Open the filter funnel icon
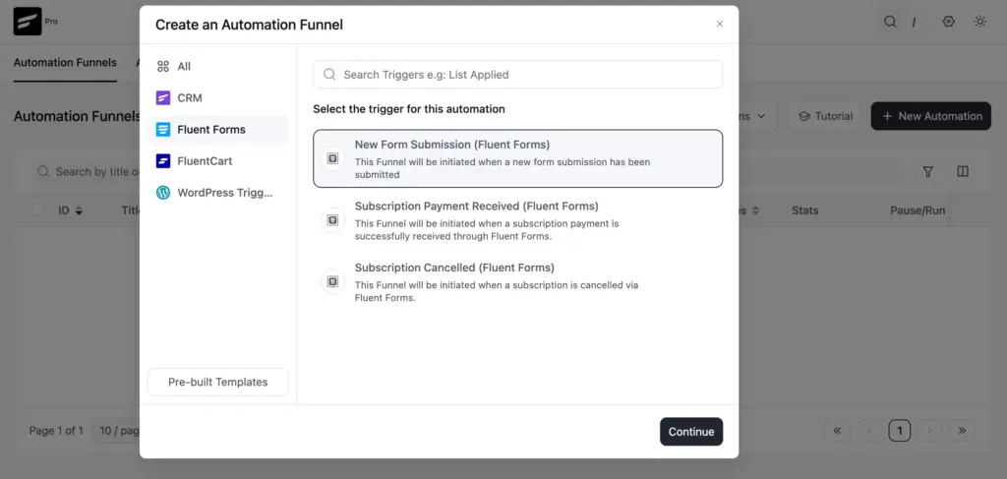This screenshot has height=479, width=1007. pyautogui.click(x=927, y=171)
